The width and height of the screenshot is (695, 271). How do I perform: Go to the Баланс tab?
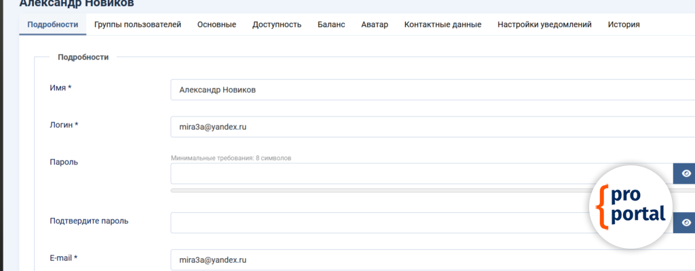(x=331, y=25)
